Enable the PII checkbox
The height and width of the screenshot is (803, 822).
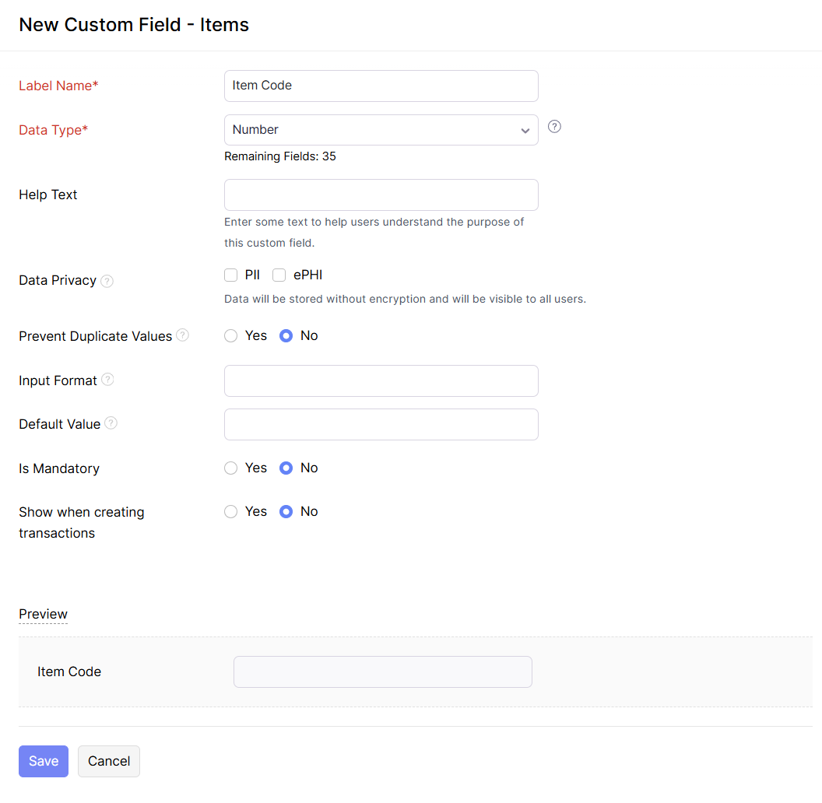(231, 275)
